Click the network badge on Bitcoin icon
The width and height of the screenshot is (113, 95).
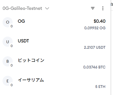(12, 65)
